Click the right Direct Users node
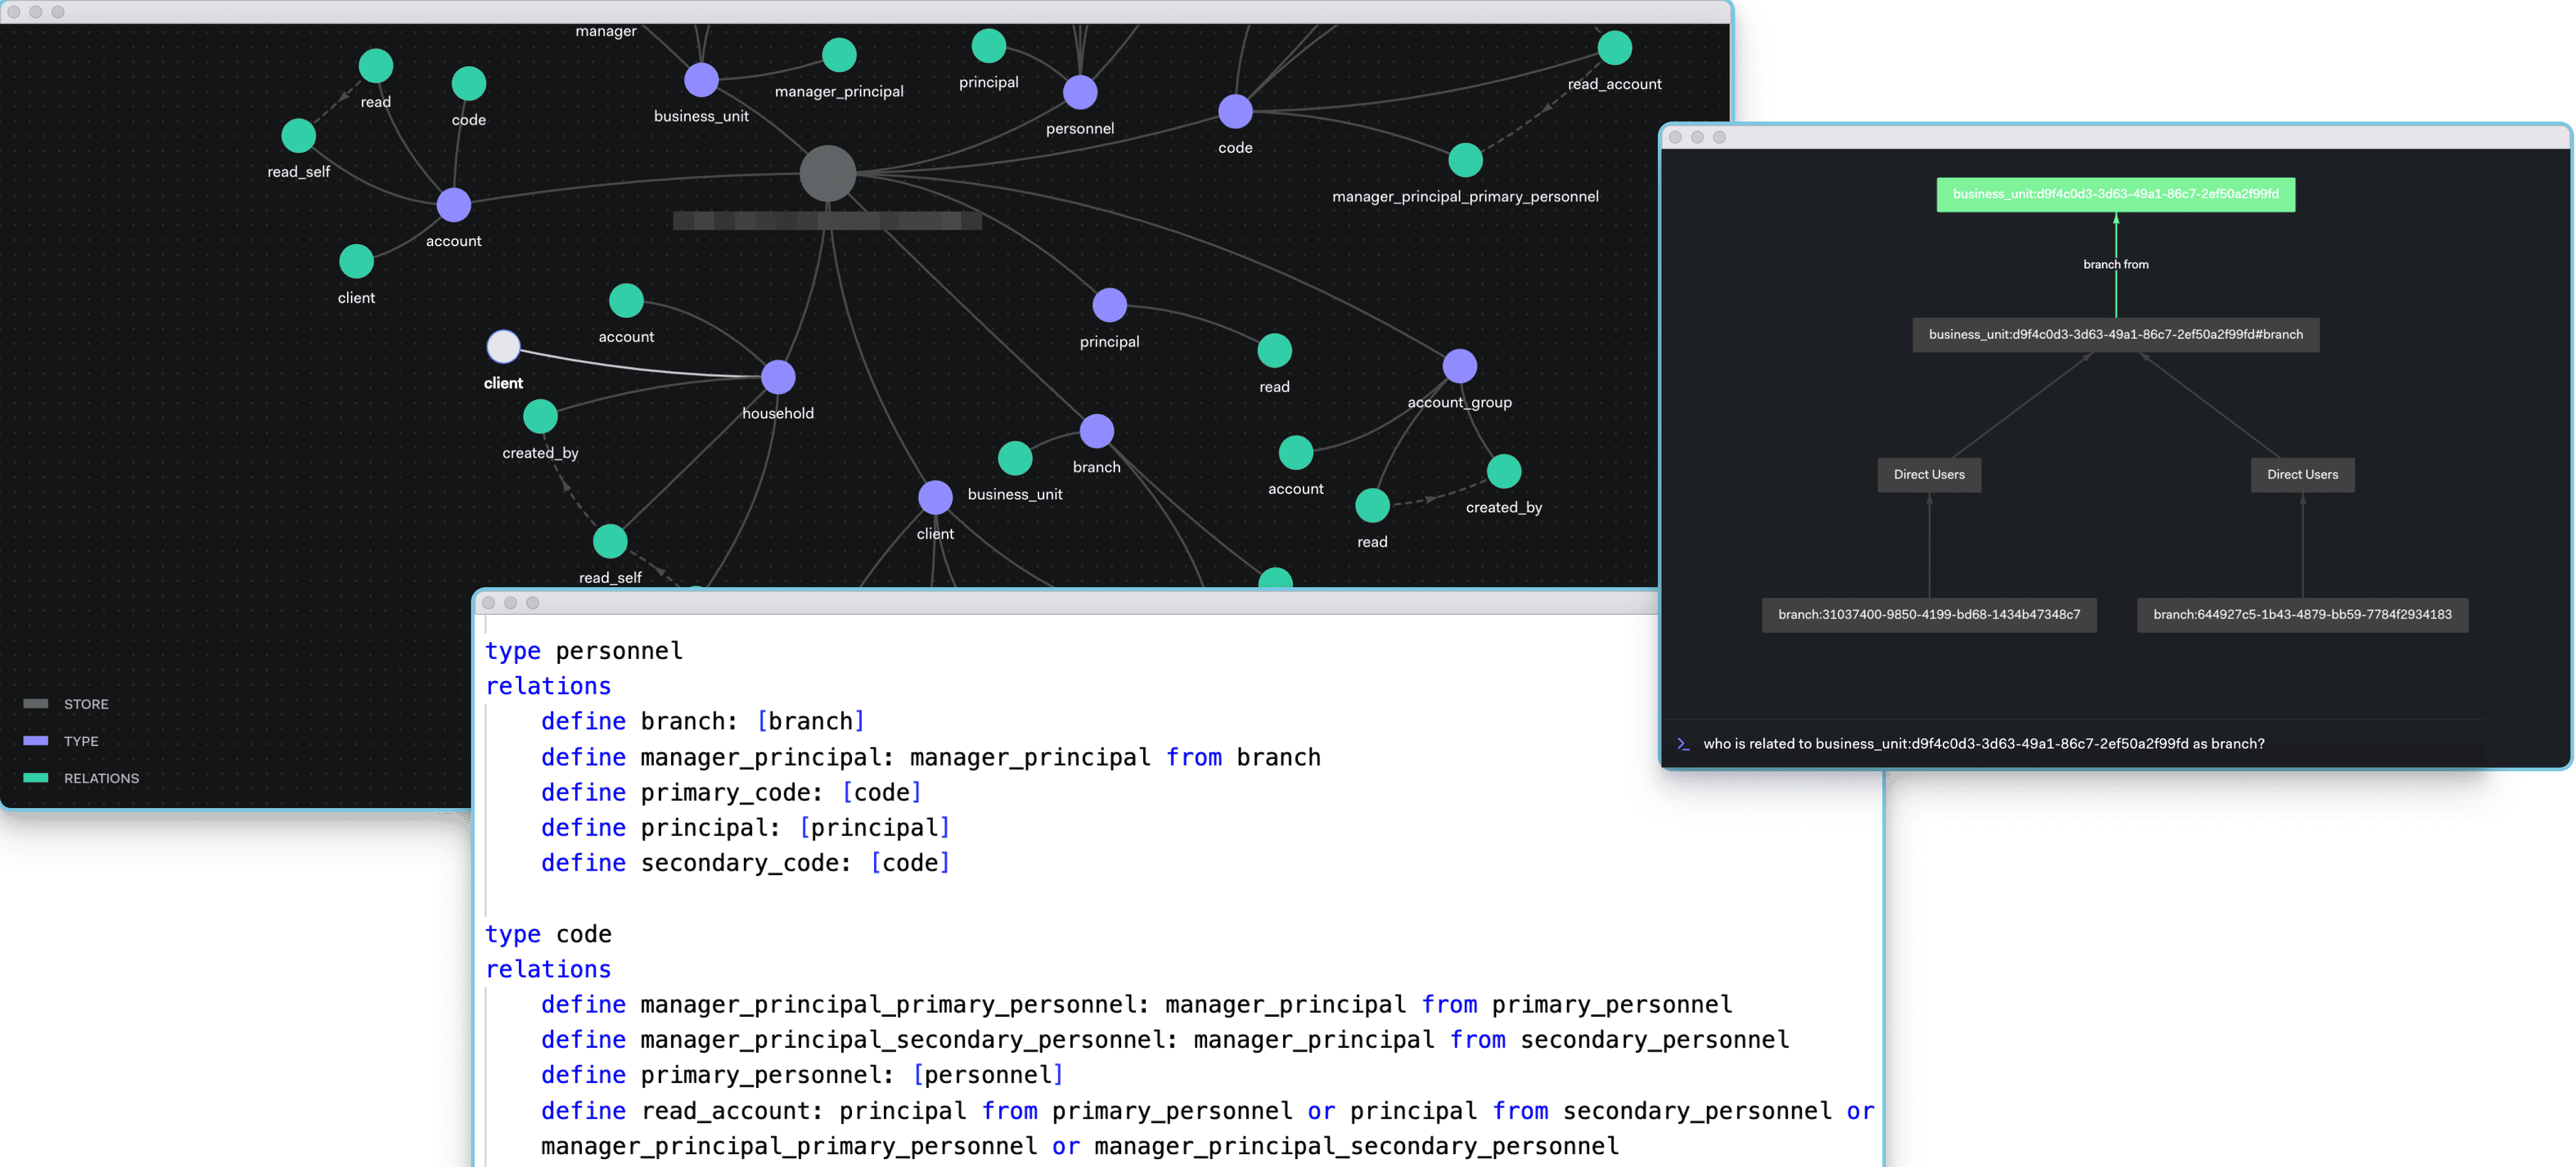 coord(2302,475)
